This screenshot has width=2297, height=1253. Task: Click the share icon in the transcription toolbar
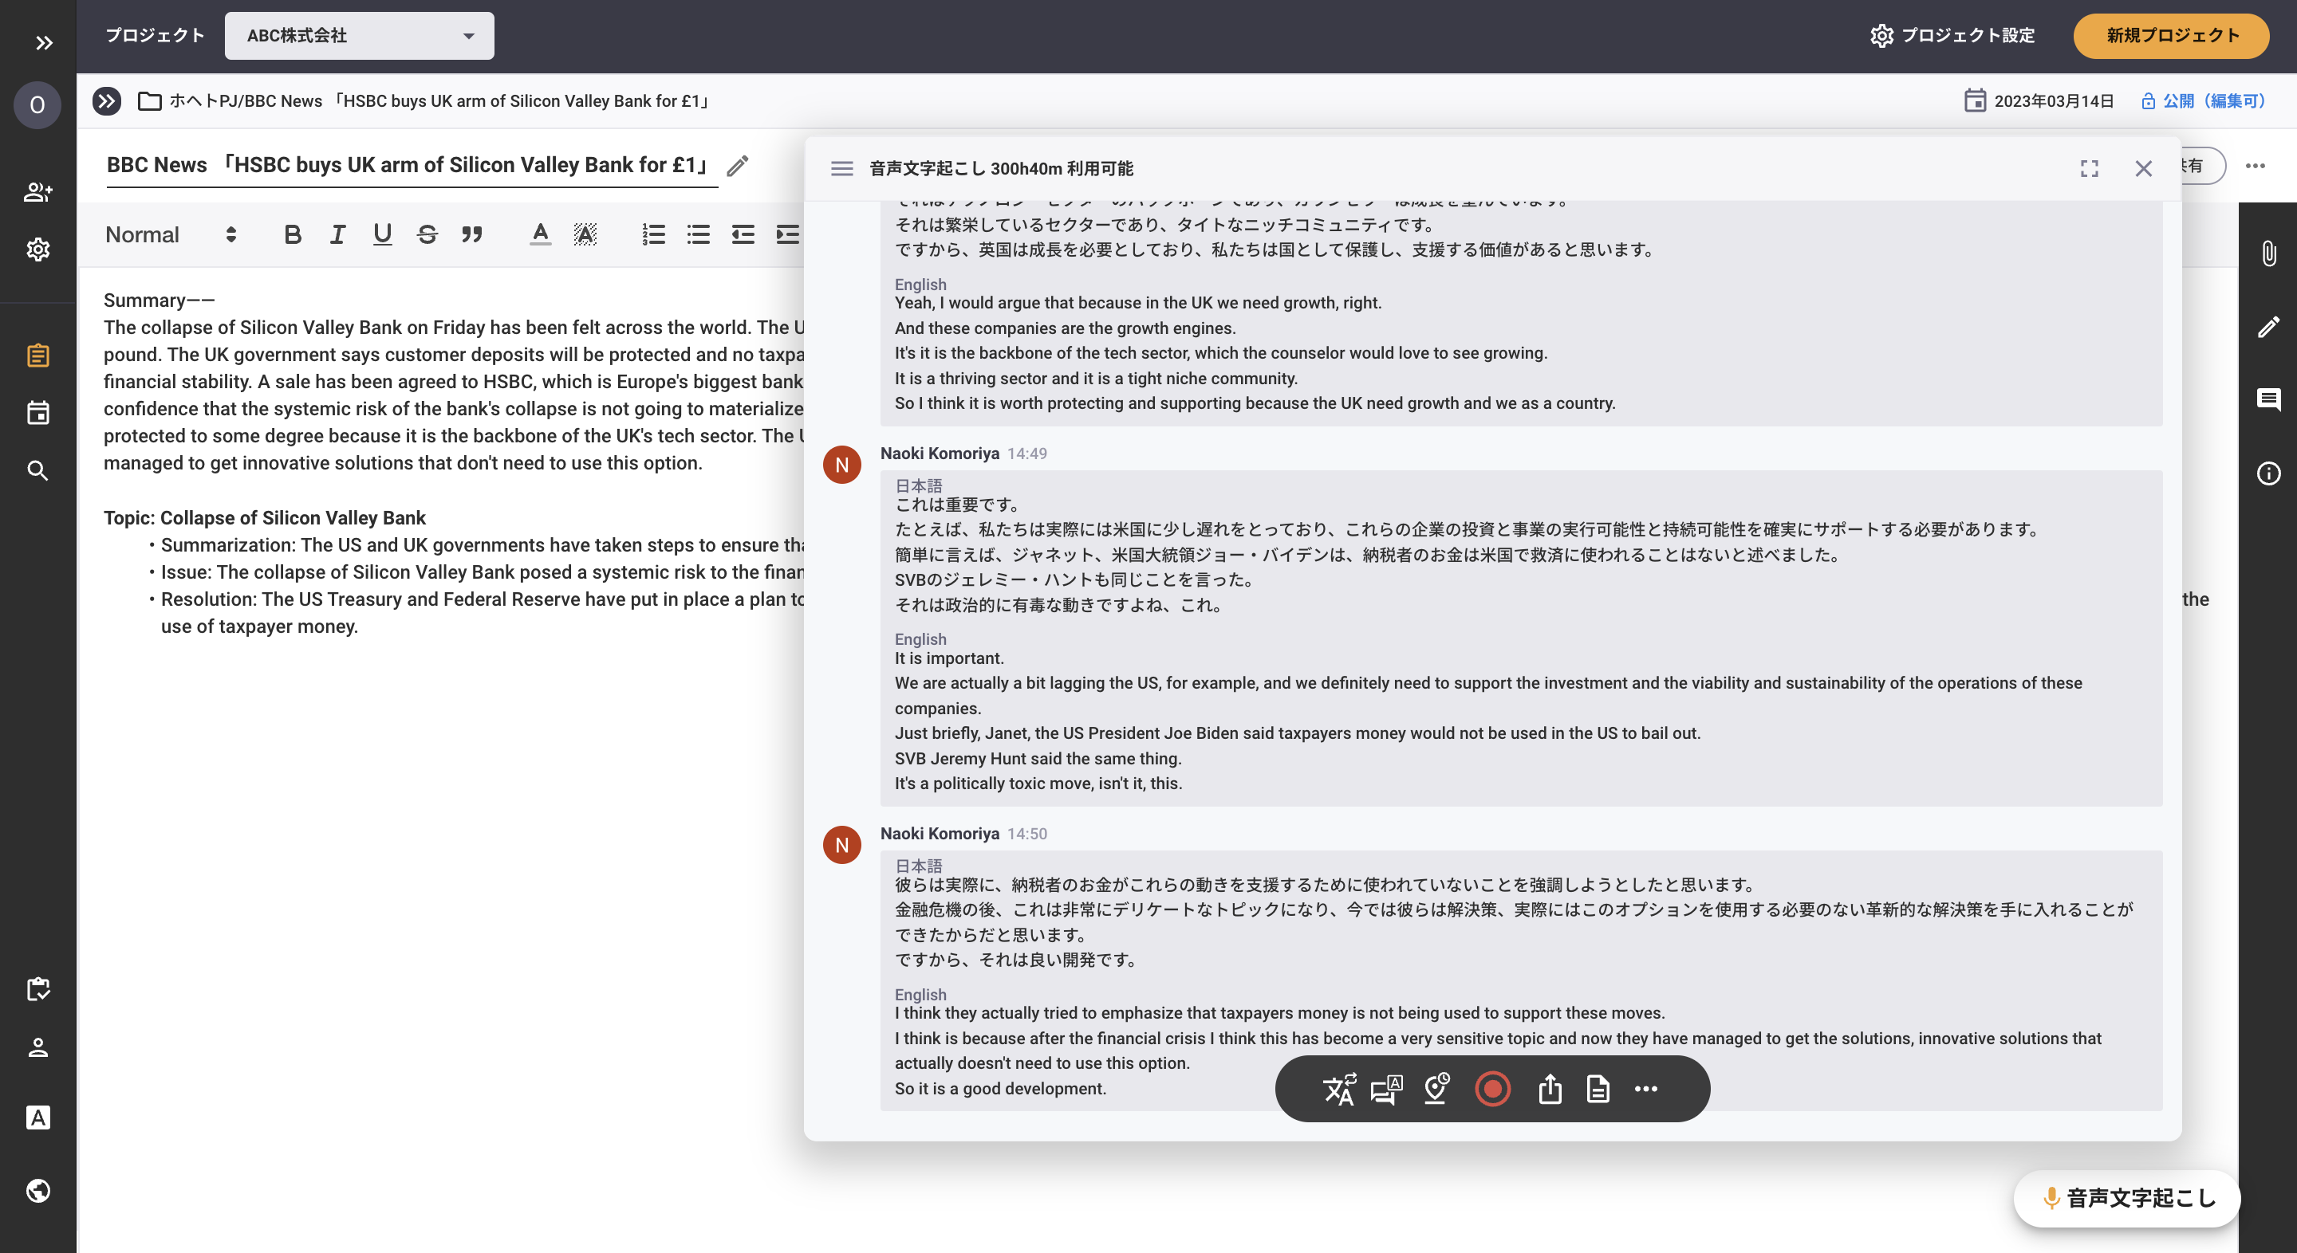pyautogui.click(x=1550, y=1089)
